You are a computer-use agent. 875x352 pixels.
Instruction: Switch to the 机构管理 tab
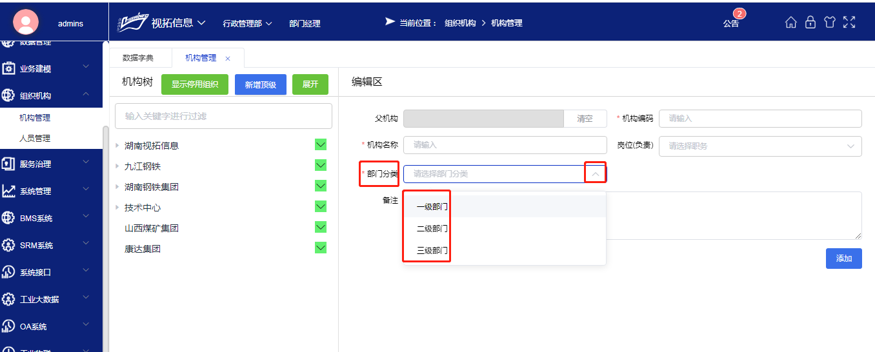coord(201,58)
